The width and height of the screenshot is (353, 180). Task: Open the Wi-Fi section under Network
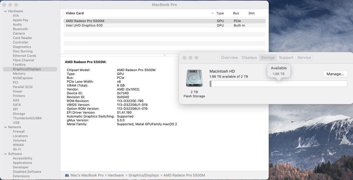tap(17, 149)
